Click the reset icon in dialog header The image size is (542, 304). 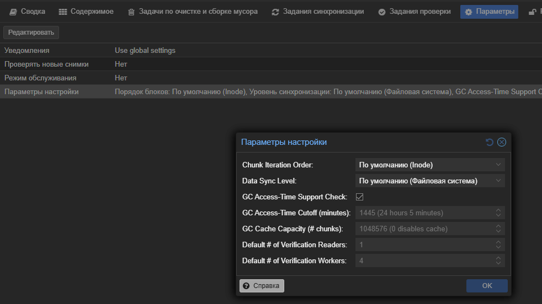489,142
